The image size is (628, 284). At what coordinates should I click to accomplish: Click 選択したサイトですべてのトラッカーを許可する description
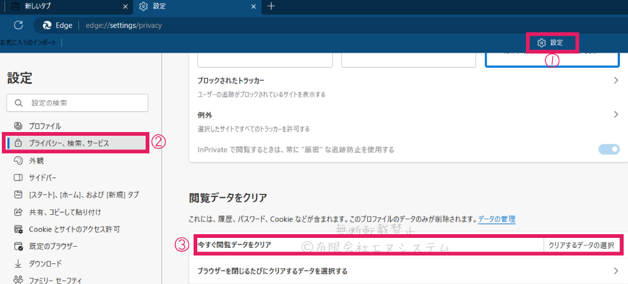coord(254,129)
